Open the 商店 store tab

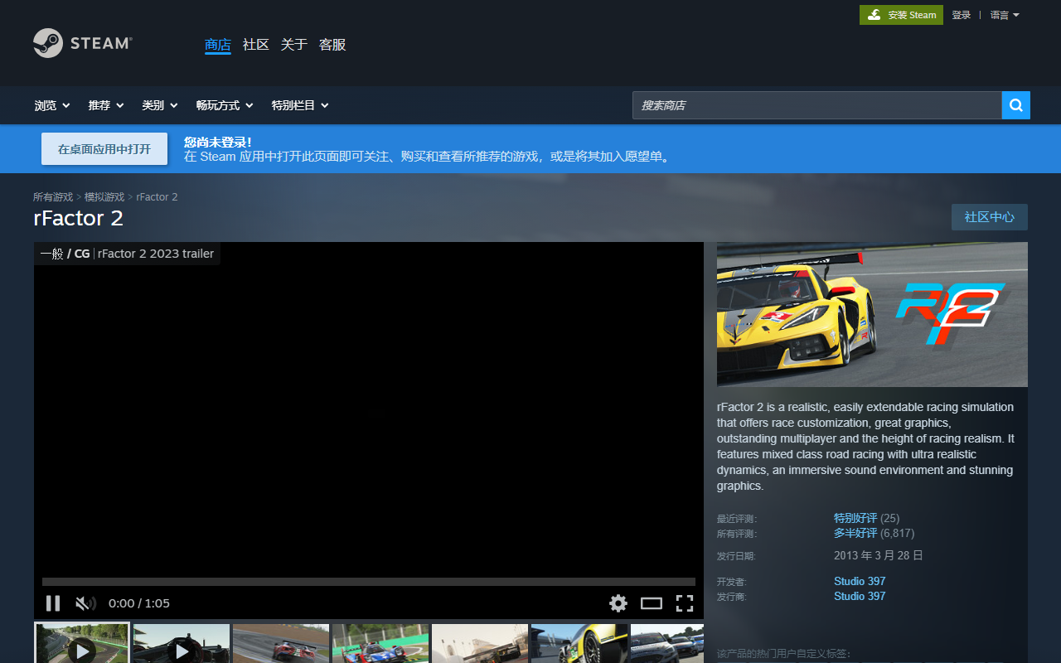(217, 45)
